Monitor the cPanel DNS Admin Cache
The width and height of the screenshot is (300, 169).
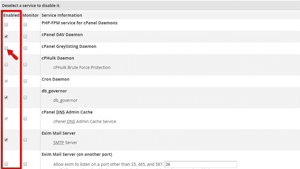coord(25,119)
